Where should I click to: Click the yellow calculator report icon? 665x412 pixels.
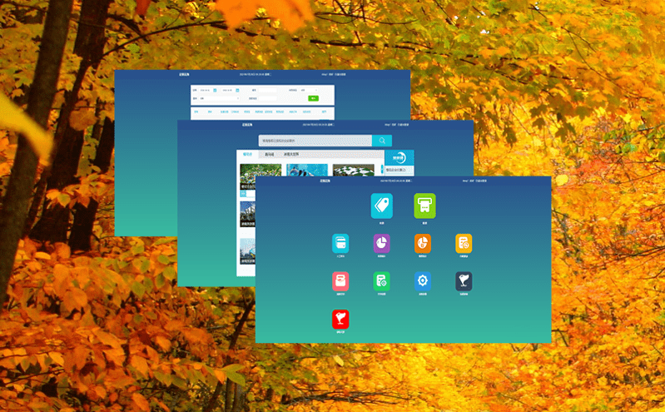(464, 243)
